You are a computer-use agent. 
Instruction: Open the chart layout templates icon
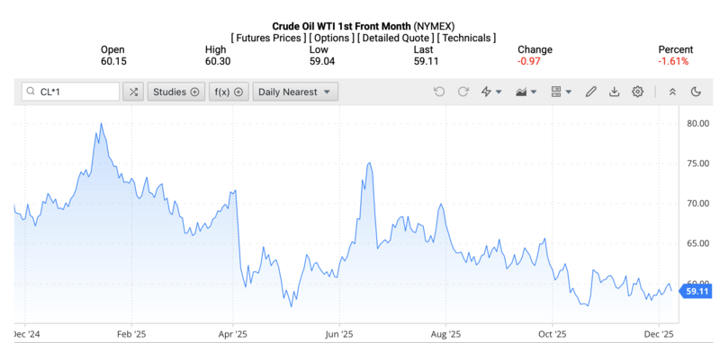point(556,92)
